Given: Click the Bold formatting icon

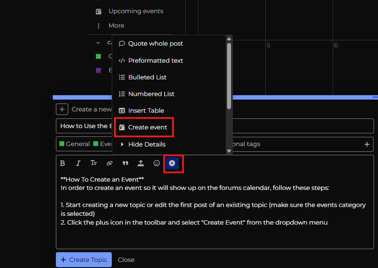Looking at the screenshot, I should point(62,163).
